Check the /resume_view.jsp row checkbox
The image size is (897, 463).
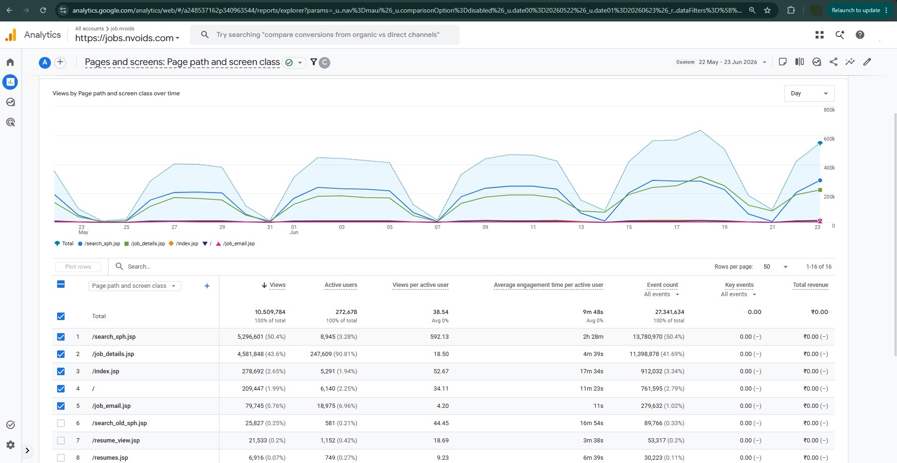(x=61, y=441)
